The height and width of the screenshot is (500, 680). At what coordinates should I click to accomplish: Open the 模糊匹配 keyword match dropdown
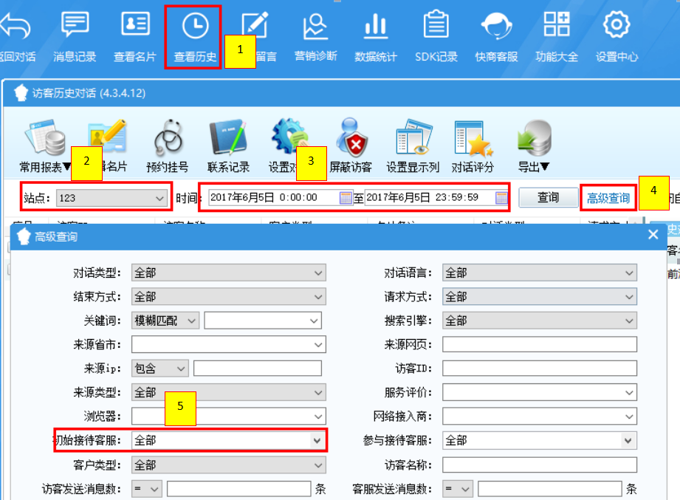tap(191, 321)
